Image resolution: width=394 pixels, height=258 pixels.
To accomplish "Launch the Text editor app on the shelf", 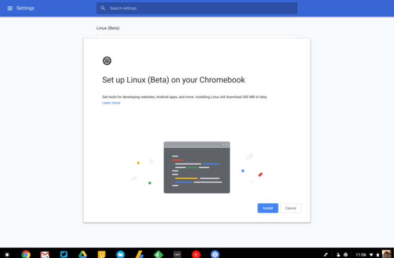I will click(177, 254).
